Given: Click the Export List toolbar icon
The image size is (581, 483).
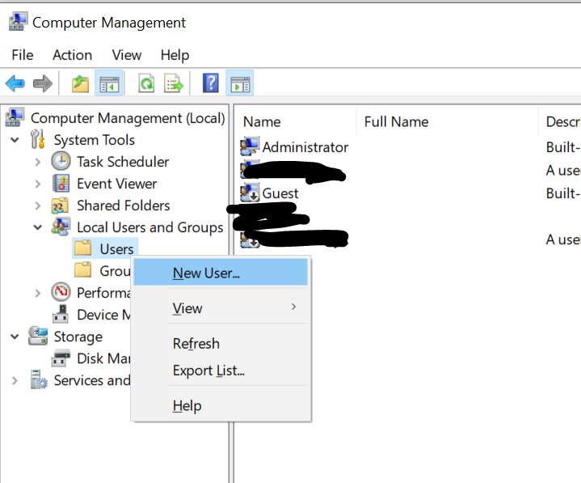Looking at the screenshot, I should coord(174,83).
